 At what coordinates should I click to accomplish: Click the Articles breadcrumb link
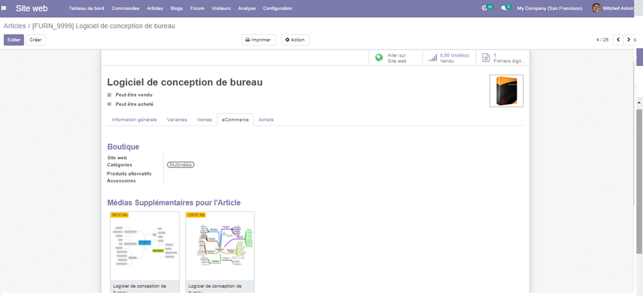[x=14, y=26]
